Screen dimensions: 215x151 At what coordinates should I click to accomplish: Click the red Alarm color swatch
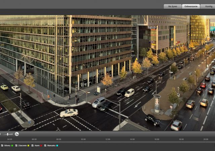[x=41, y=146]
